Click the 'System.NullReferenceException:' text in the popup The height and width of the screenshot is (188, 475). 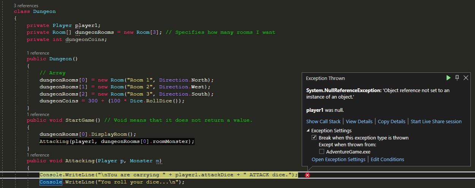pyautogui.click(x=343, y=91)
